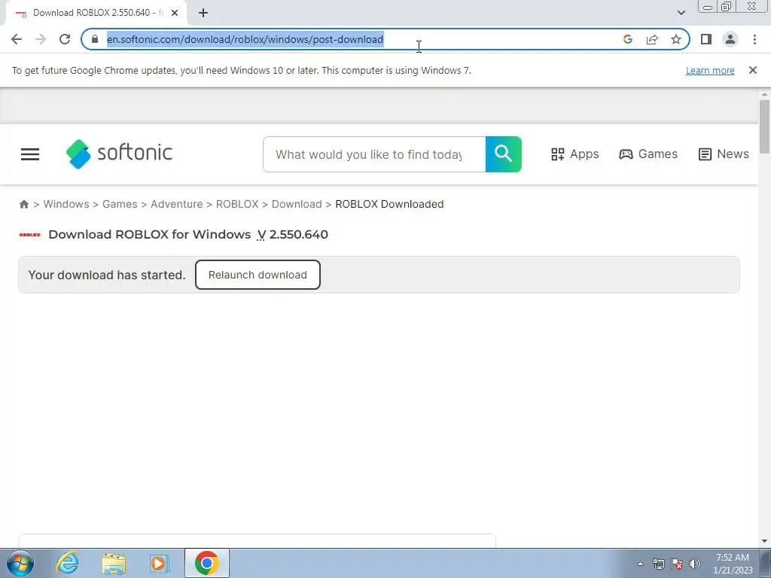Click the address bar URL
Screen dimensions: 771x578
[245, 39]
